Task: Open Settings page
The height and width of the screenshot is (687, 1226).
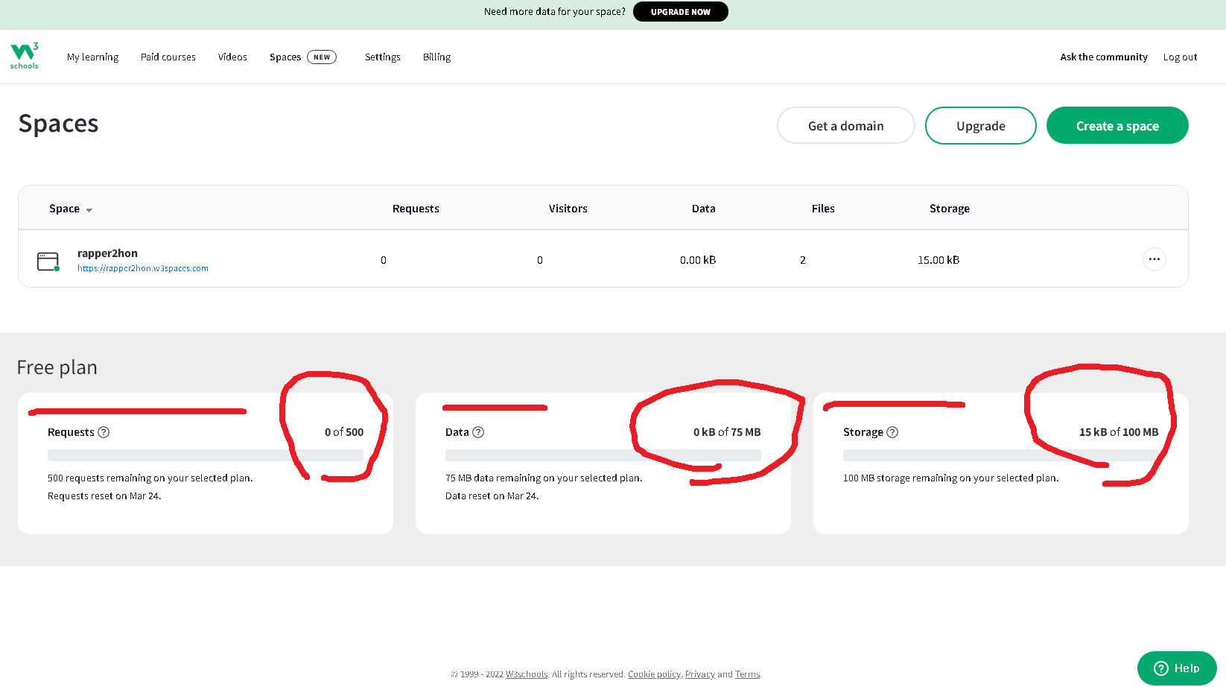Action: (x=383, y=57)
